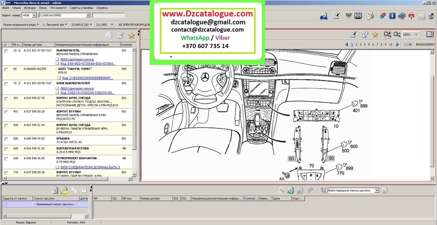The image size is (437, 225).
Task: Go to the previous illustration page
Action: (347, 45)
